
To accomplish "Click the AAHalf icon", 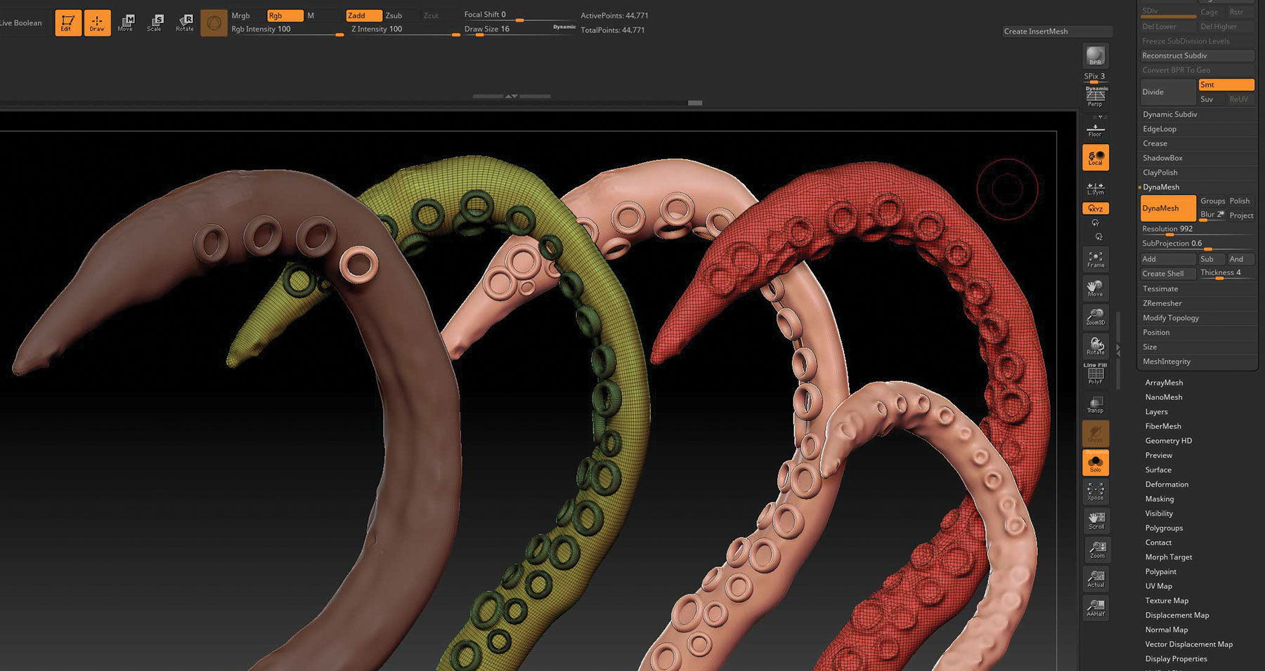I will (x=1096, y=607).
